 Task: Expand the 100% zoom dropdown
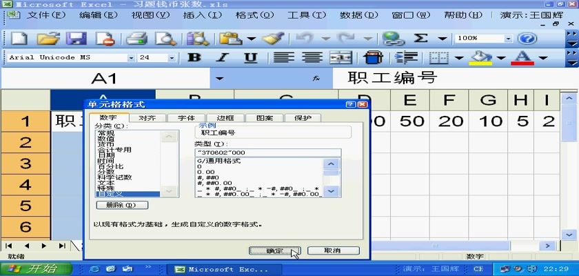(509, 39)
